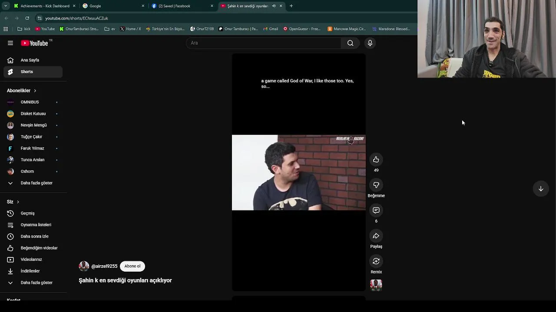The height and width of the screenshot is (312, 556).
Task: Switch to the Saved | Facebook tab
Action: [x=182, y=6]
